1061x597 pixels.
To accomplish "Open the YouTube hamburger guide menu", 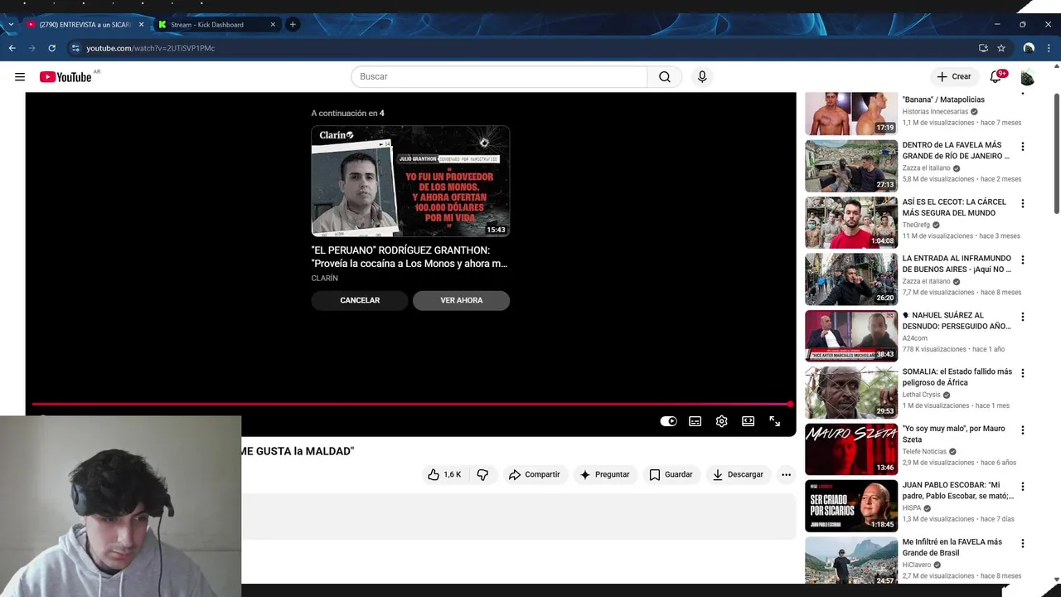I will pyautogui.click(x=20, y=77).
